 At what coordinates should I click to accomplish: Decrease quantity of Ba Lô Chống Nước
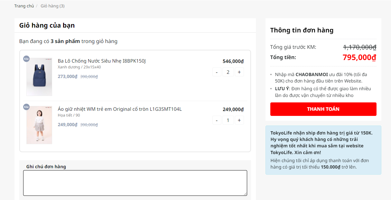click(217, 72)
